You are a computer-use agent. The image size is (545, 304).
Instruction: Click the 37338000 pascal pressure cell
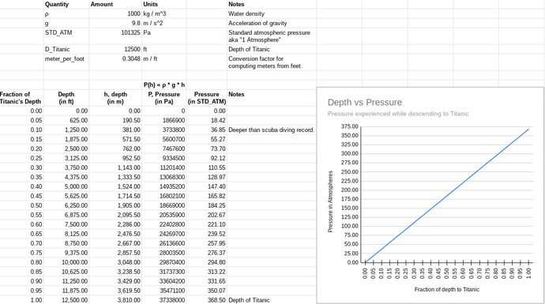click(x=164, y=300)
